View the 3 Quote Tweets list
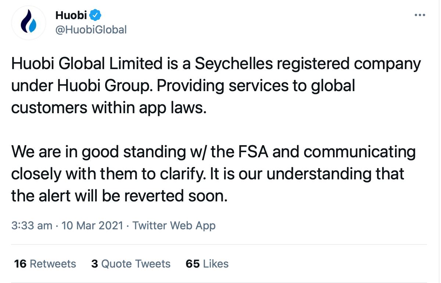 [x=131, y=264]
